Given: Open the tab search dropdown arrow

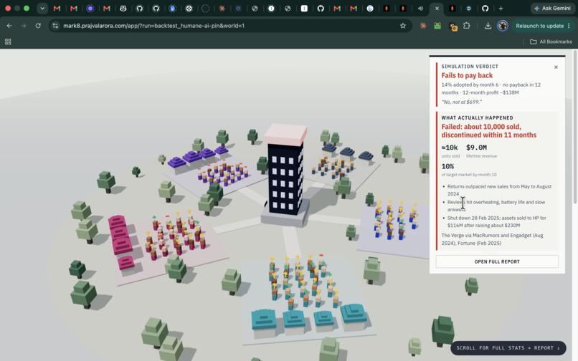Looking at the screenshot, I should pos(42,9).
